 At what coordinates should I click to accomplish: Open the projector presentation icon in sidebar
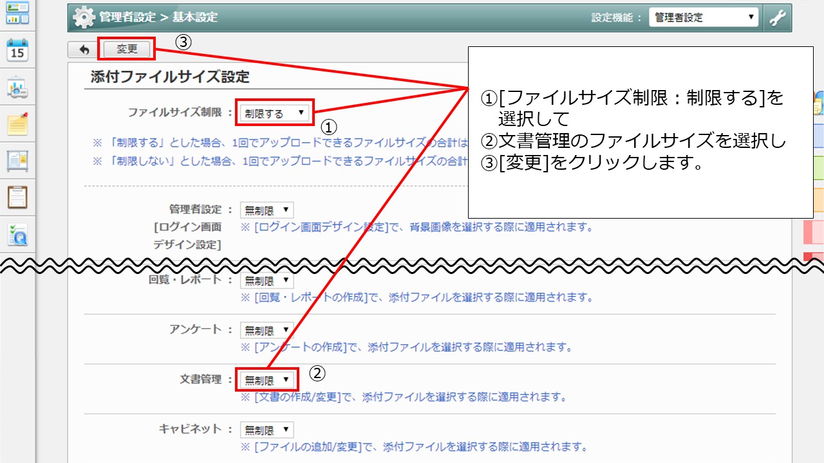point(17,88)
